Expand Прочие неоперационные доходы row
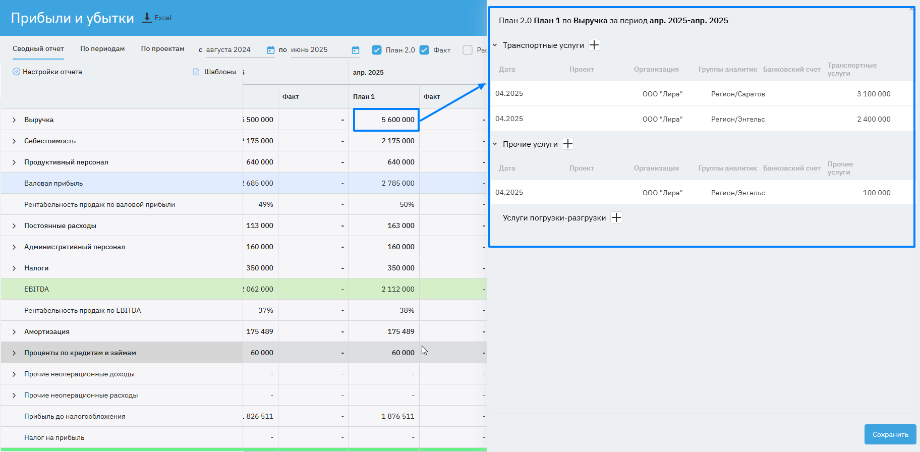The width and height of the screenshot is (920, 452). 14,374
